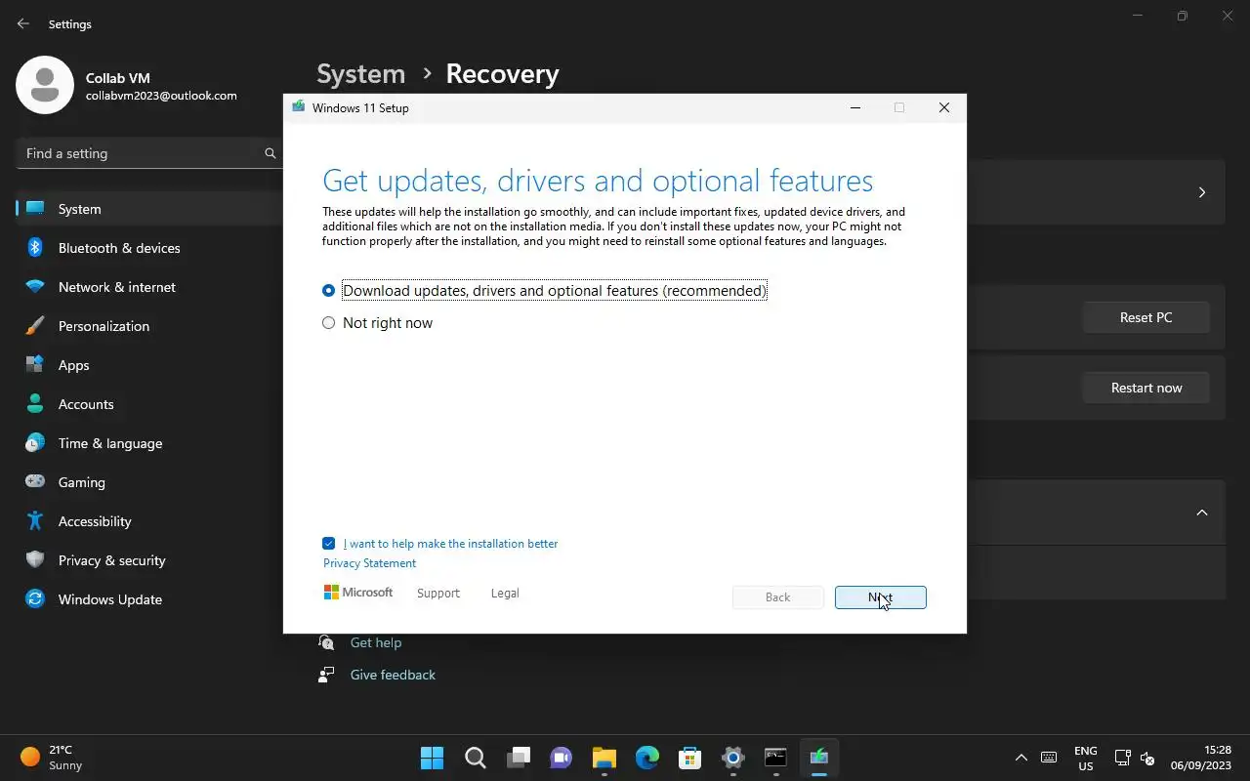This screenshot has width=1250, height=781.
Task: Open Personalization settings
Action: coord(149,326)
